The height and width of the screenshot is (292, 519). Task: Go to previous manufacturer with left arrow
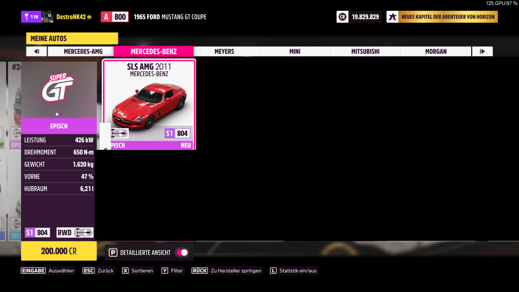coord(36,52)
